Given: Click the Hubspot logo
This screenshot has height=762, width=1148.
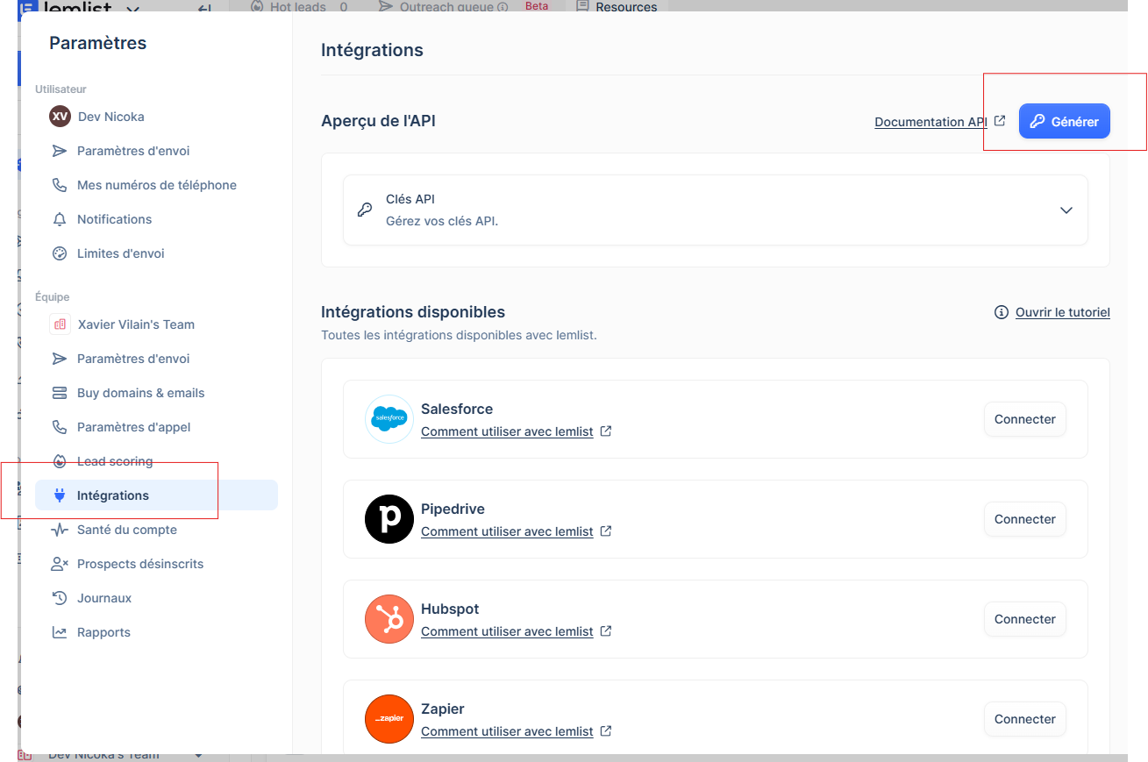Looking at the screenshot, I should point(389,619).
